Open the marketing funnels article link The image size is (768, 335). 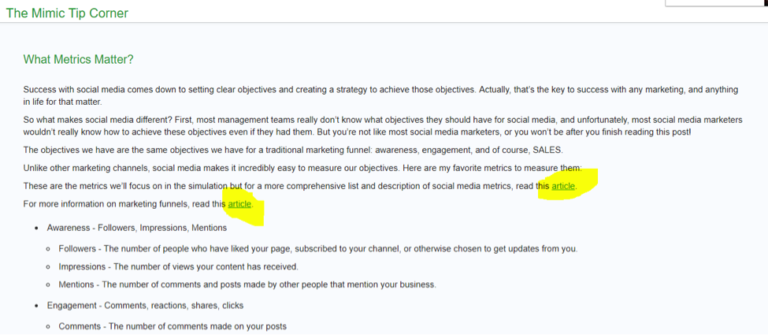coord(239,204)
